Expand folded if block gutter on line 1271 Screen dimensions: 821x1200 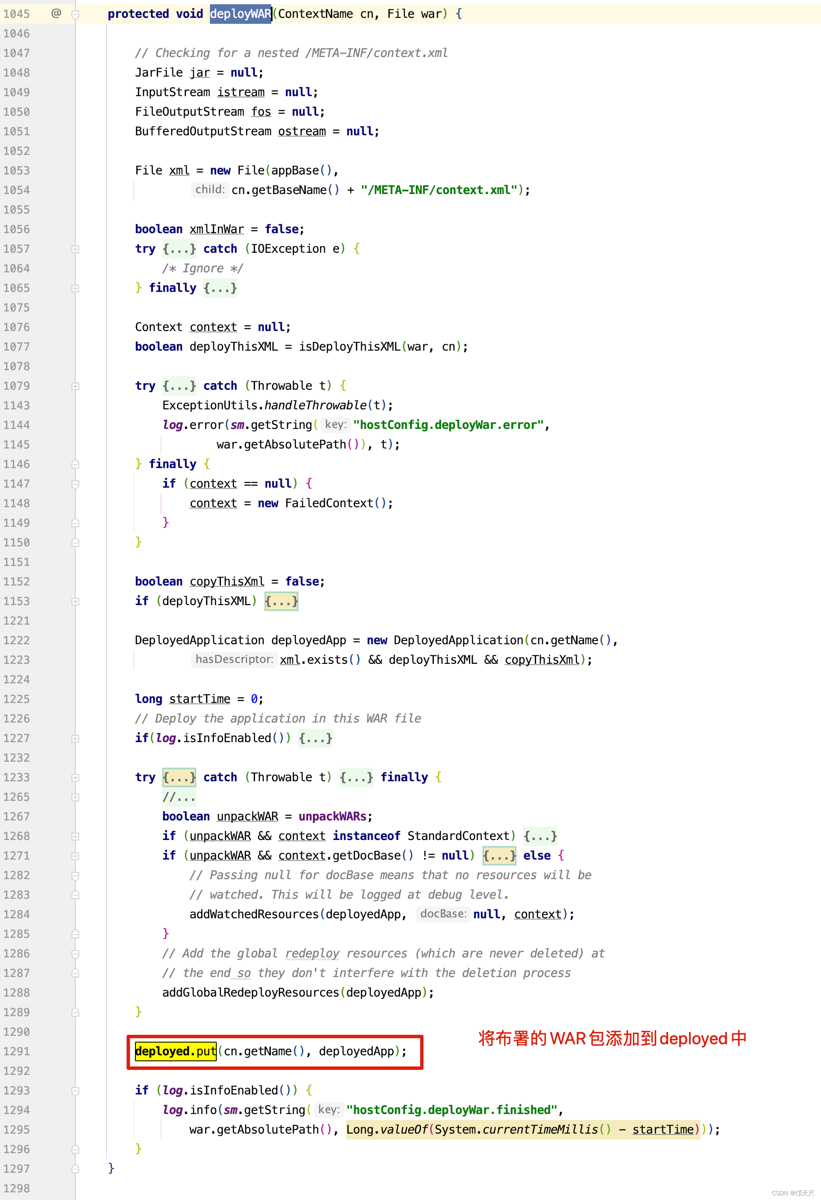[75, 856]
